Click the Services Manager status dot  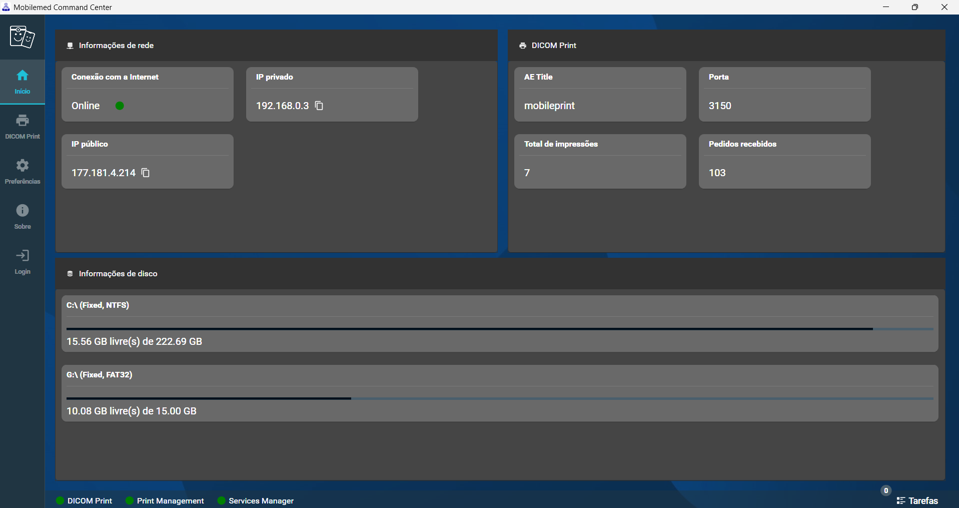[221, 500]
